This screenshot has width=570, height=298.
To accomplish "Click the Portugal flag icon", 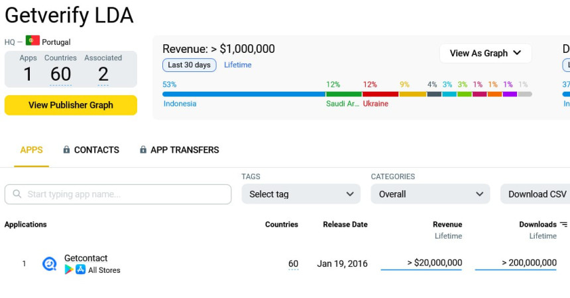I will pyautogui.click(x=32, y=41).
